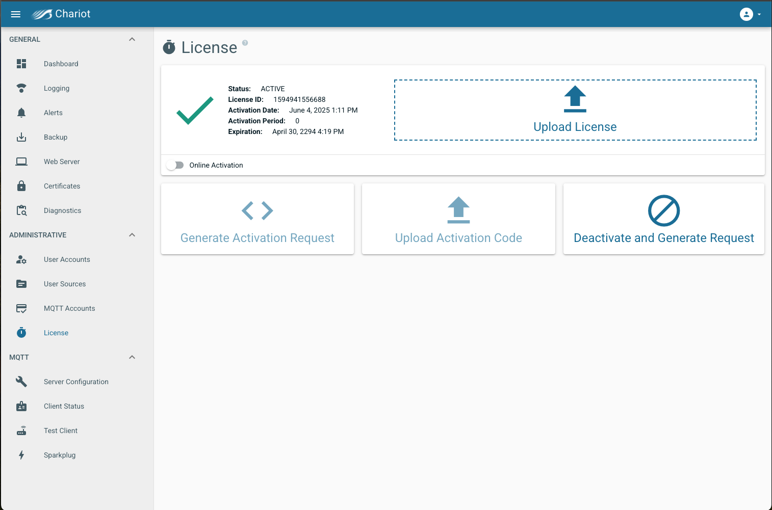The height and width of the screenshot is (510, 772).
Task: Click the User Sources folder icon
Action: click(21, 284)
